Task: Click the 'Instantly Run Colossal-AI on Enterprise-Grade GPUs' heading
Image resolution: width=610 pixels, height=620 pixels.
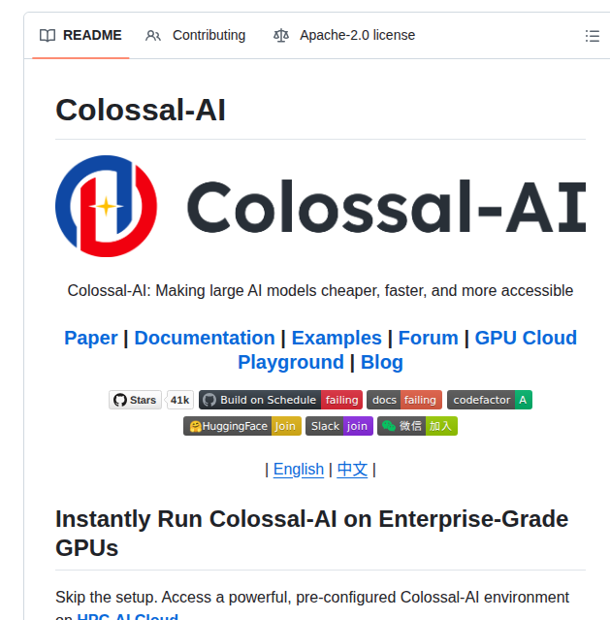Action: (x=312, y=533)
